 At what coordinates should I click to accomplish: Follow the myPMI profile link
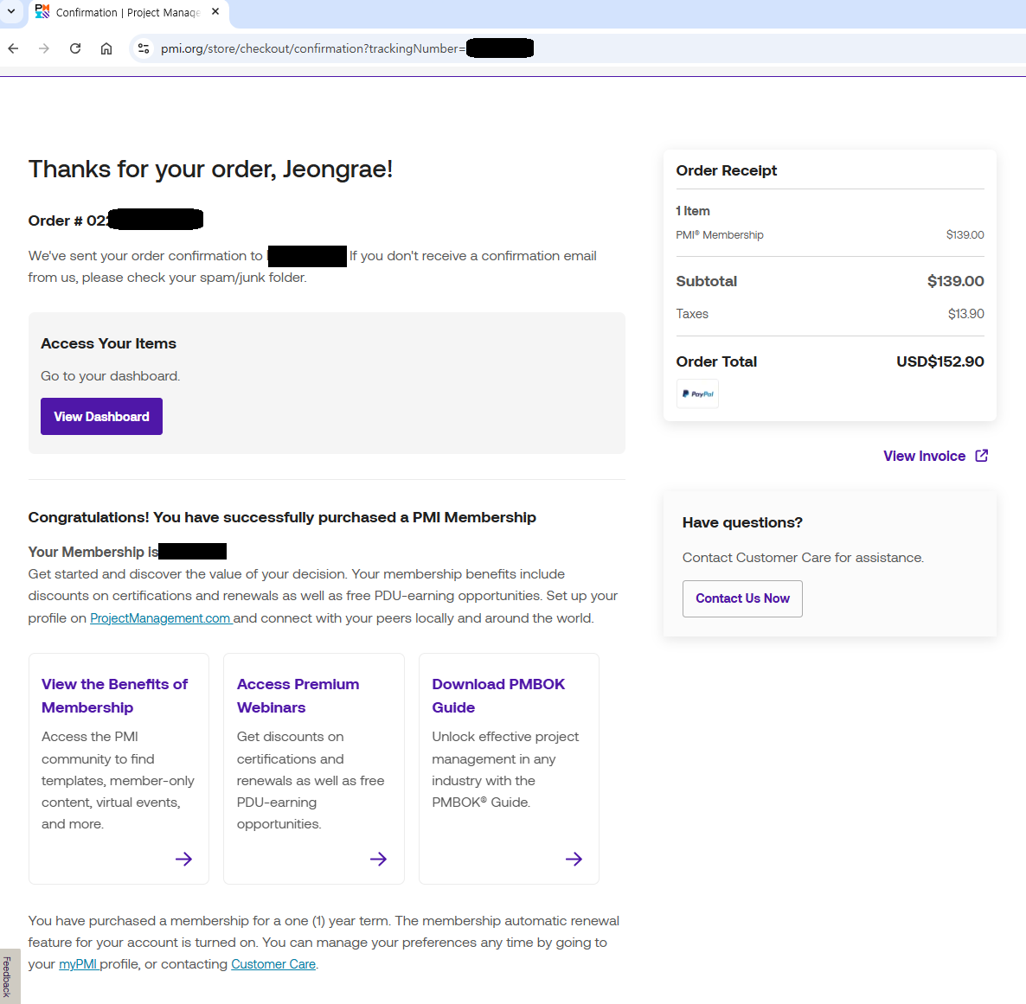[x=79, y=964]
